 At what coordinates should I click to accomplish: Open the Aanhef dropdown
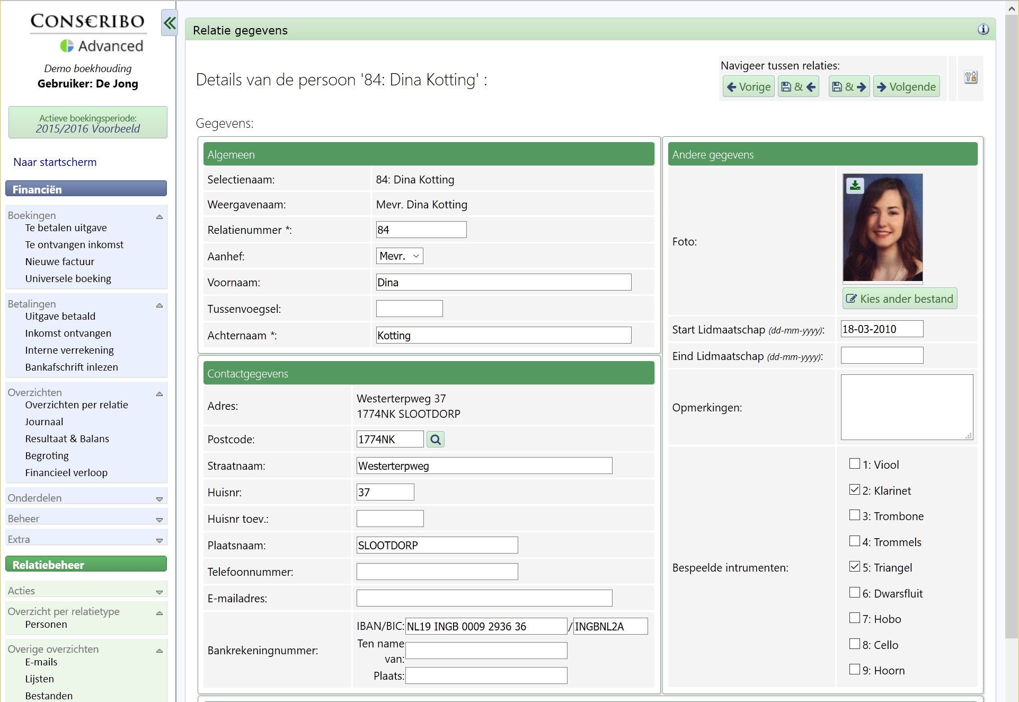[400, 256]
